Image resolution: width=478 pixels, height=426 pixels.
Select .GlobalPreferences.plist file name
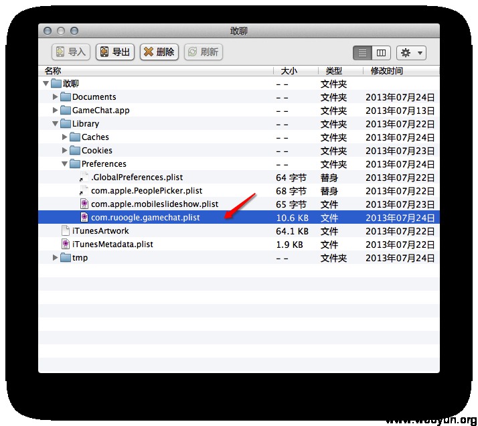[137, 177]
